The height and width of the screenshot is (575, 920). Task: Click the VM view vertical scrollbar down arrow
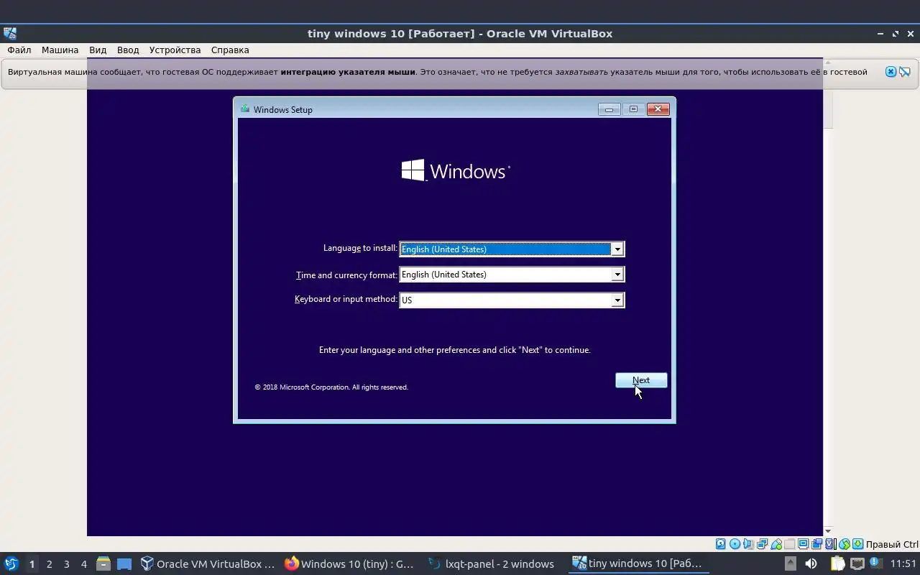coord(828,531)
